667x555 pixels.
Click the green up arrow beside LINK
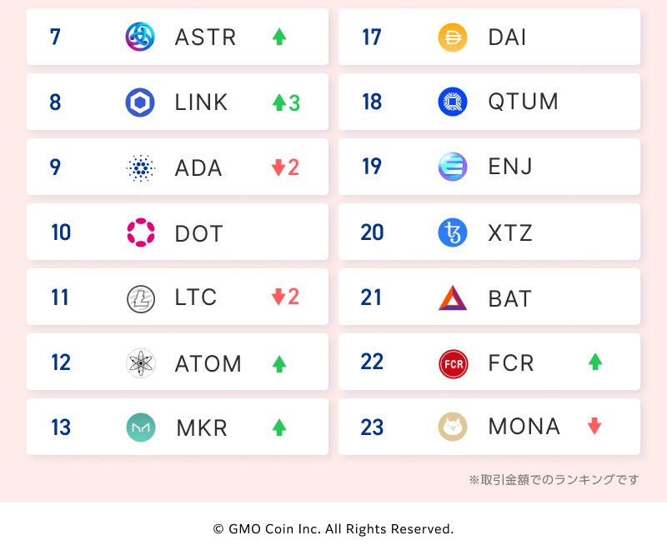point(279,102)
